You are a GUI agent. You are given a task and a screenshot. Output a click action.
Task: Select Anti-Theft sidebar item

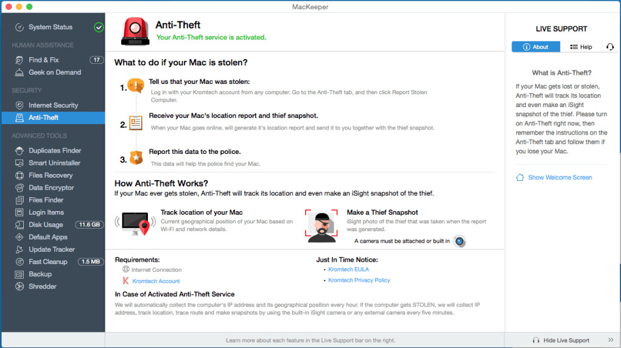click(53, 117)
